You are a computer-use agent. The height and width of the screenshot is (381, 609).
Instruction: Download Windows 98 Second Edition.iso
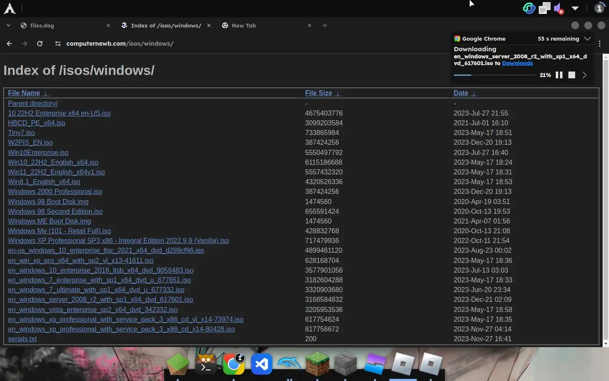coord(55,211)
